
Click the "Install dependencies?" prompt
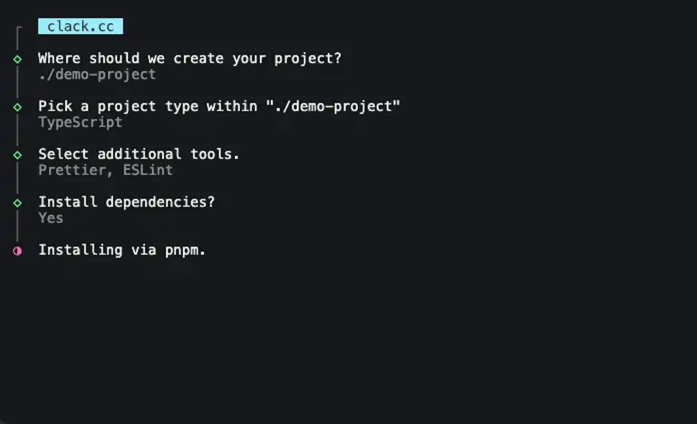pyautogui.click(x=126, y=202)
